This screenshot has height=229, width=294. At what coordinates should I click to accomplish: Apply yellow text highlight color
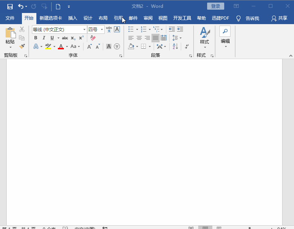(48, 46)
